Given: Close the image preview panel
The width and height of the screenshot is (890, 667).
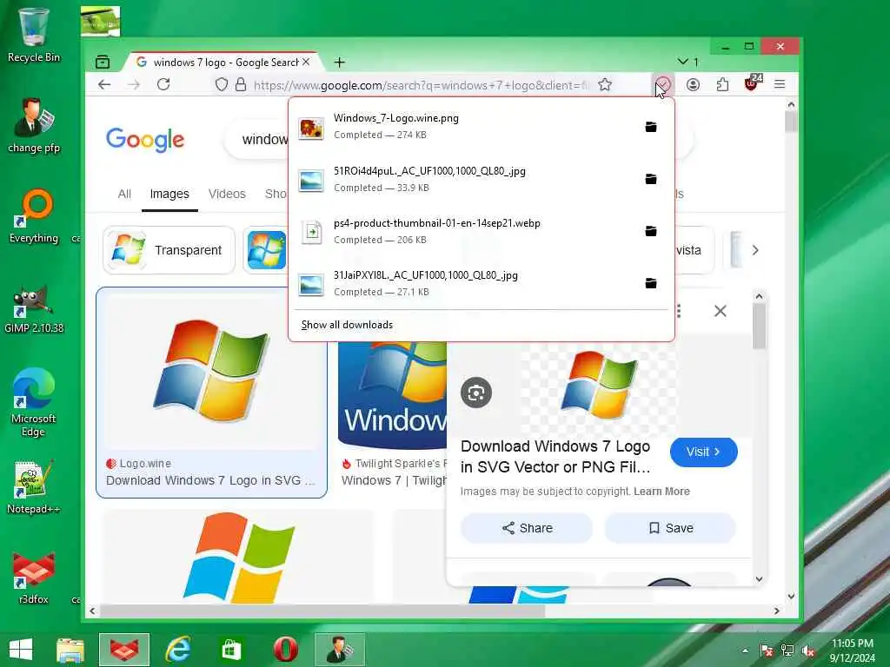Looking at the screenshot, I should click(721, 311).
